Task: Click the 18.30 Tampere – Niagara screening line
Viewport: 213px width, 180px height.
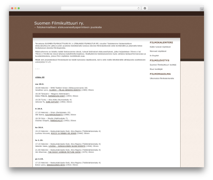Action: tap(52, 94)
